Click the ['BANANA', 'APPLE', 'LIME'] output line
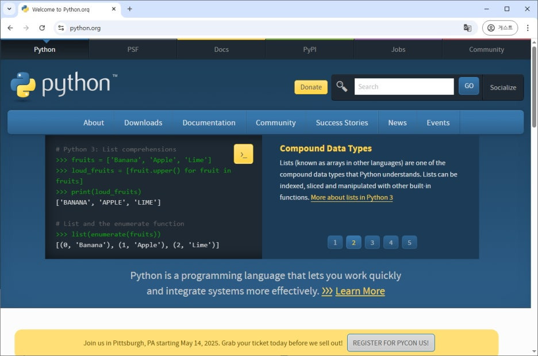 pos(108,202)
